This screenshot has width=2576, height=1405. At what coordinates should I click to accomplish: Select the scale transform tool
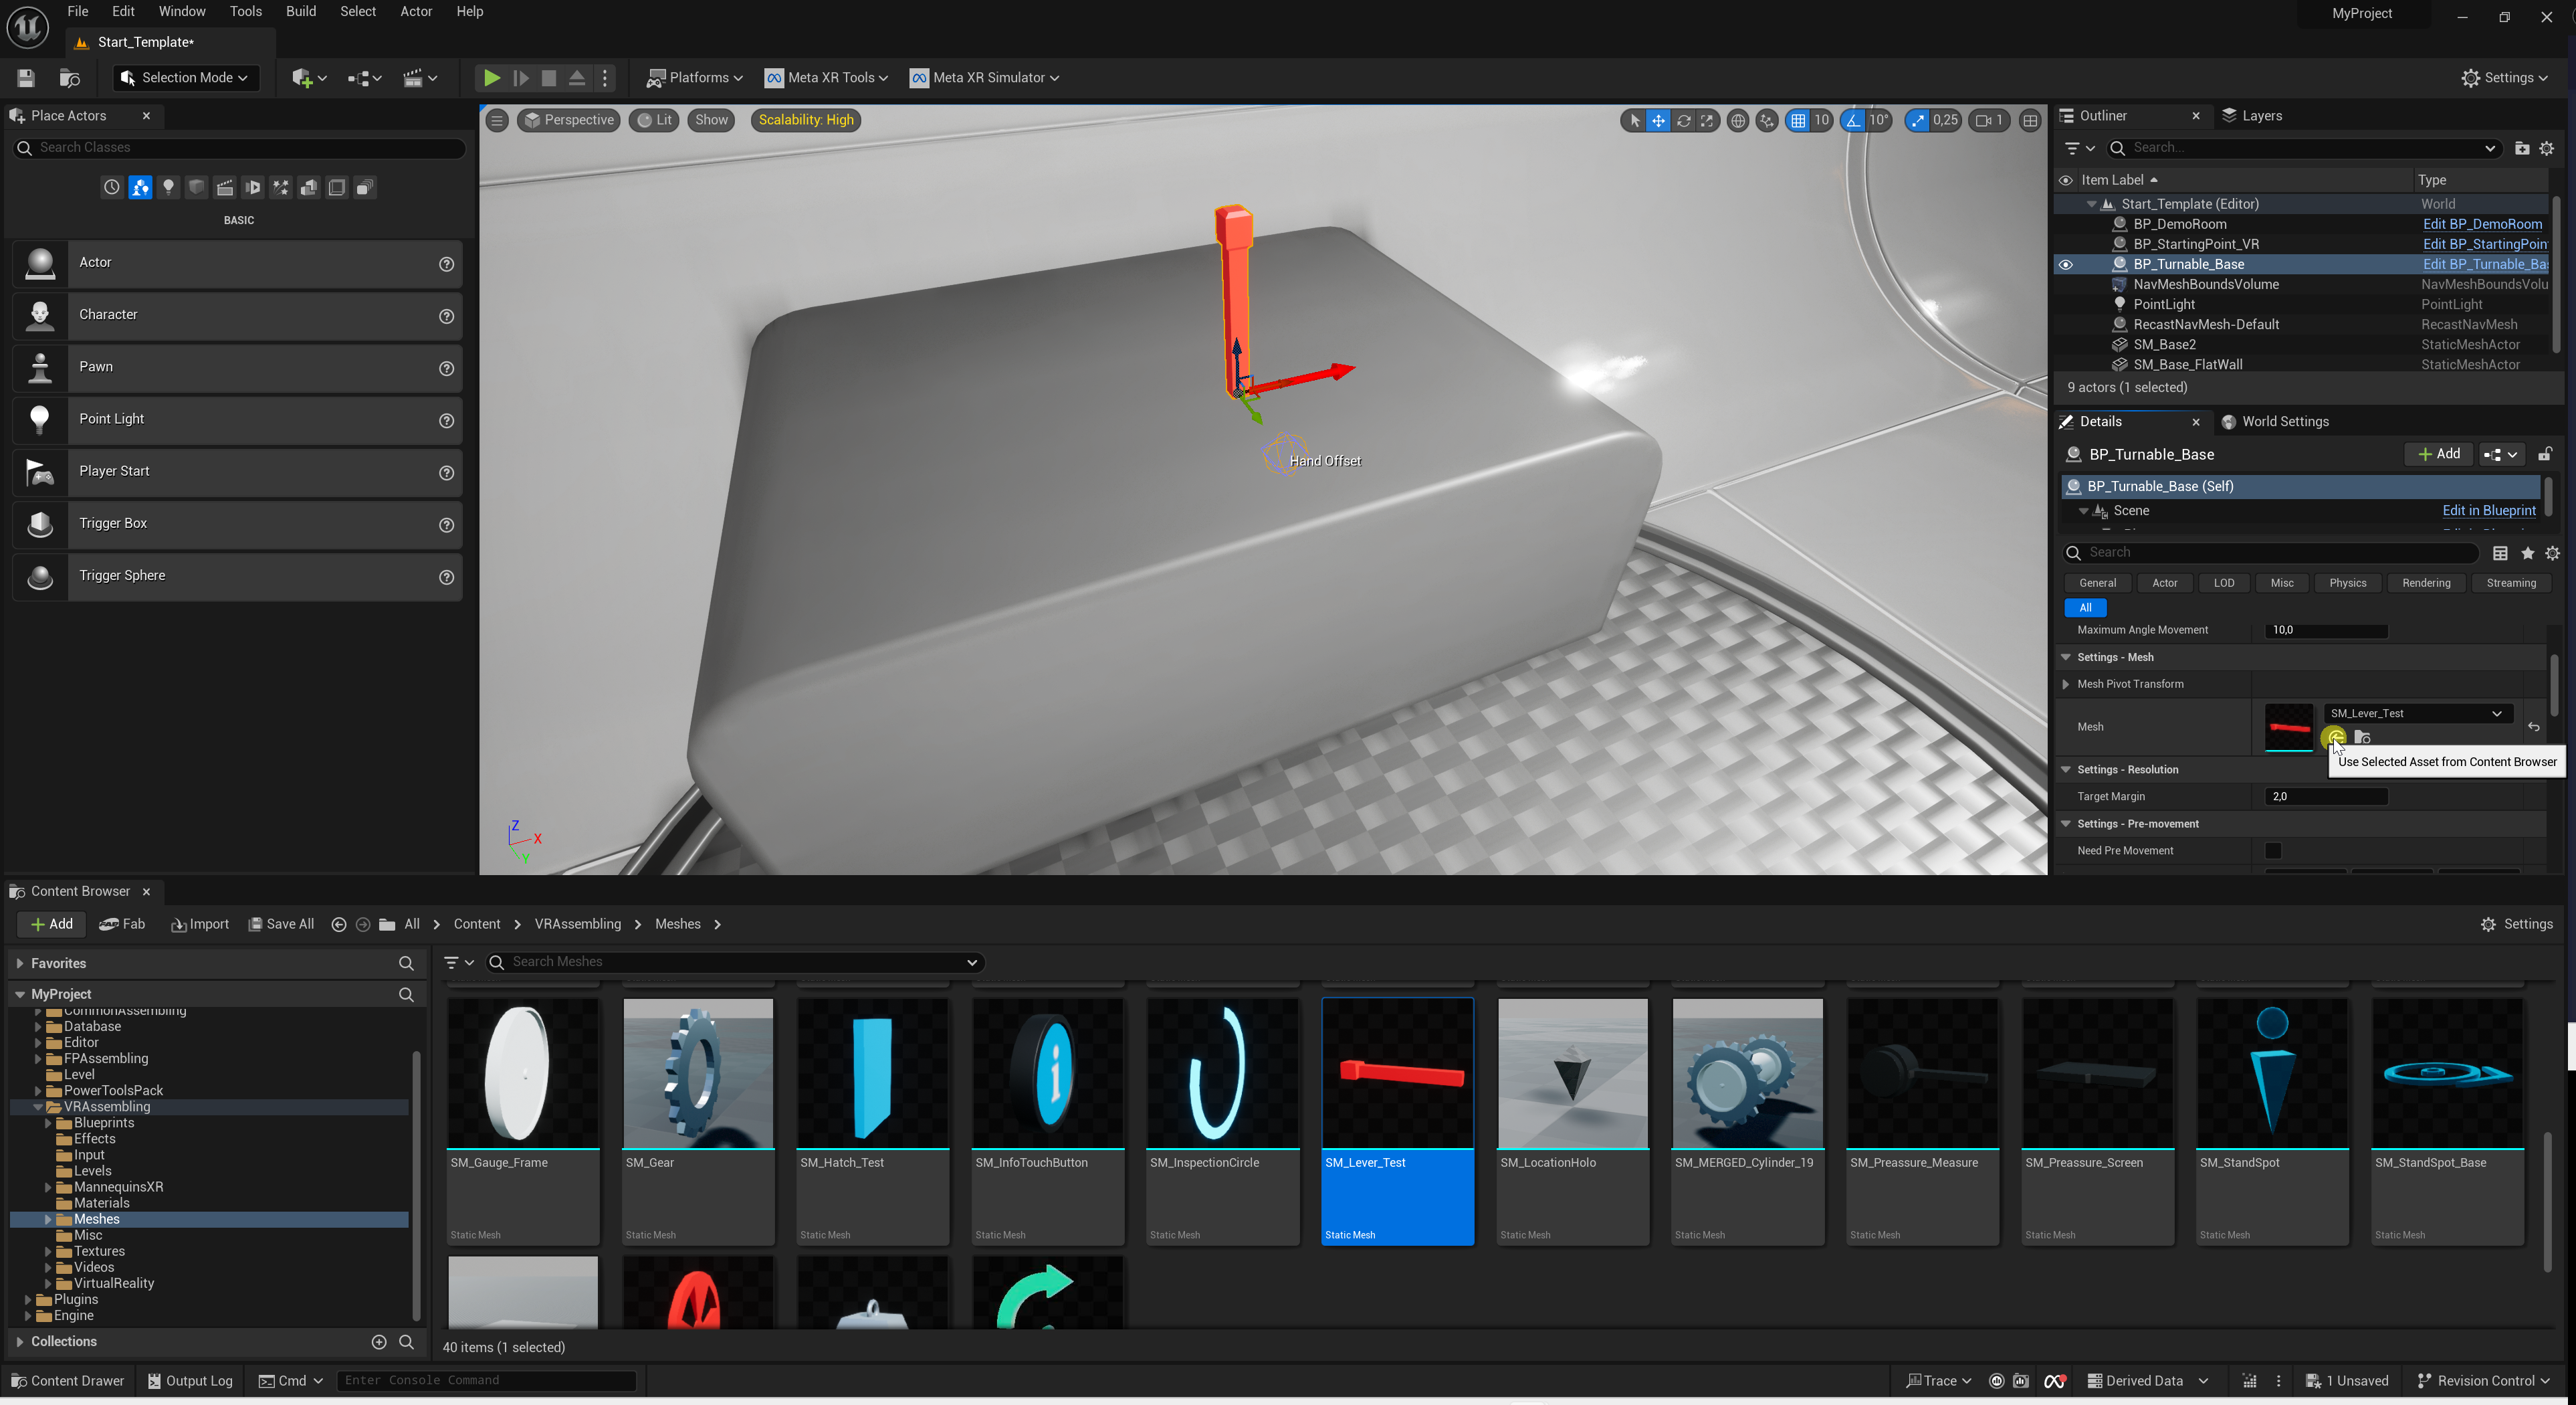pyautogui.click(x=1707, y=120)
